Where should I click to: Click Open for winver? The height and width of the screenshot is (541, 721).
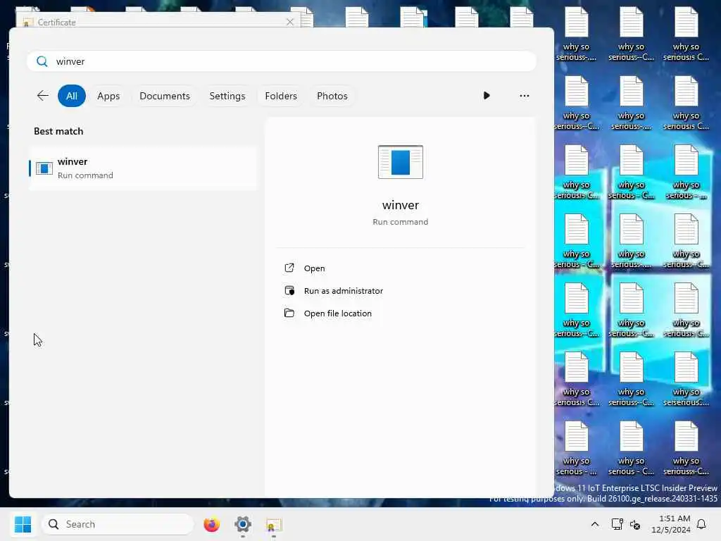[x=314, y=268]
